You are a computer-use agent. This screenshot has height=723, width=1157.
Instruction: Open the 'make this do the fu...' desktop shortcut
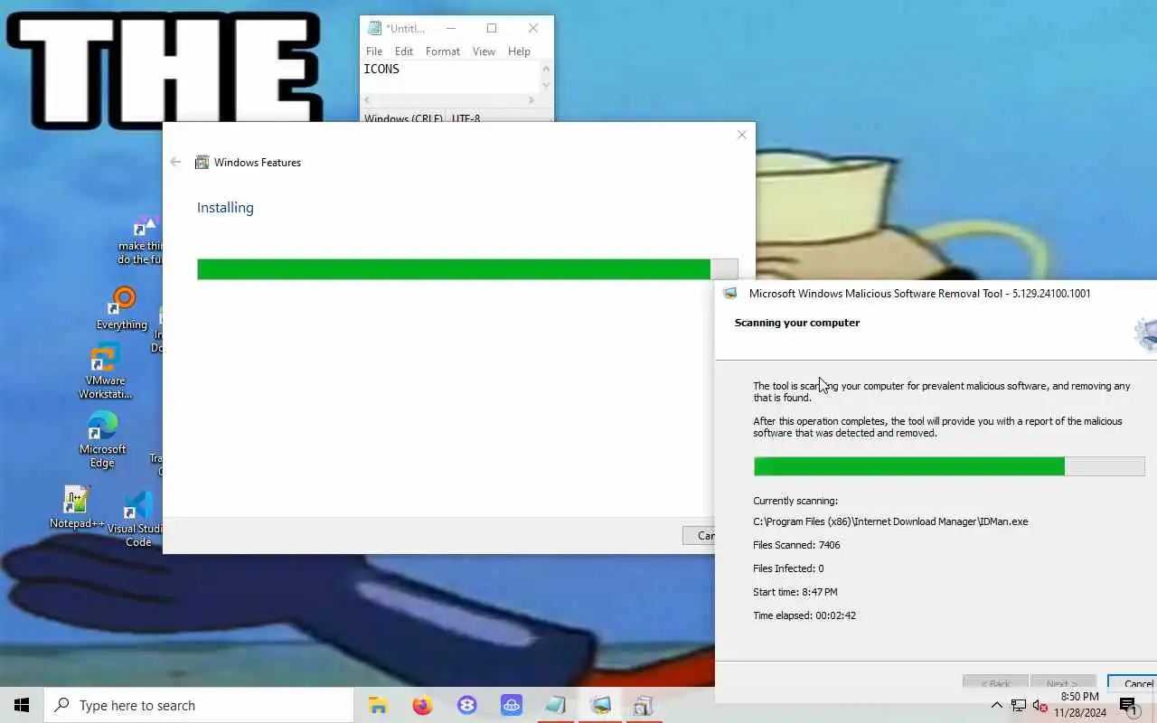coord(140,240)
